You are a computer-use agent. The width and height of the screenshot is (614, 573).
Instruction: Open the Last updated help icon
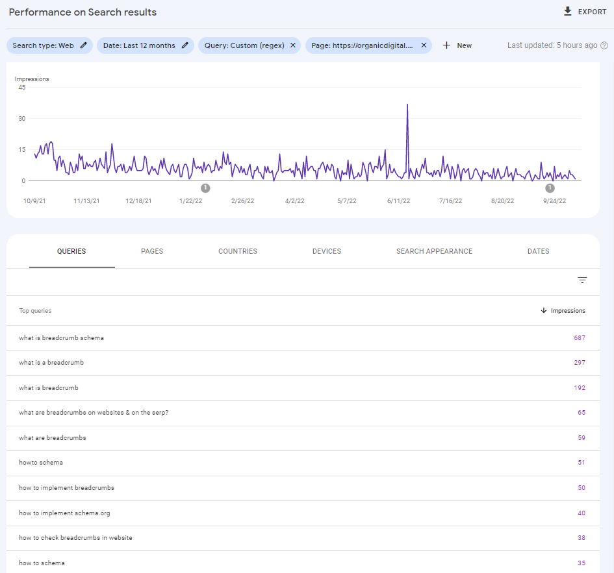(x=604, y=45)
